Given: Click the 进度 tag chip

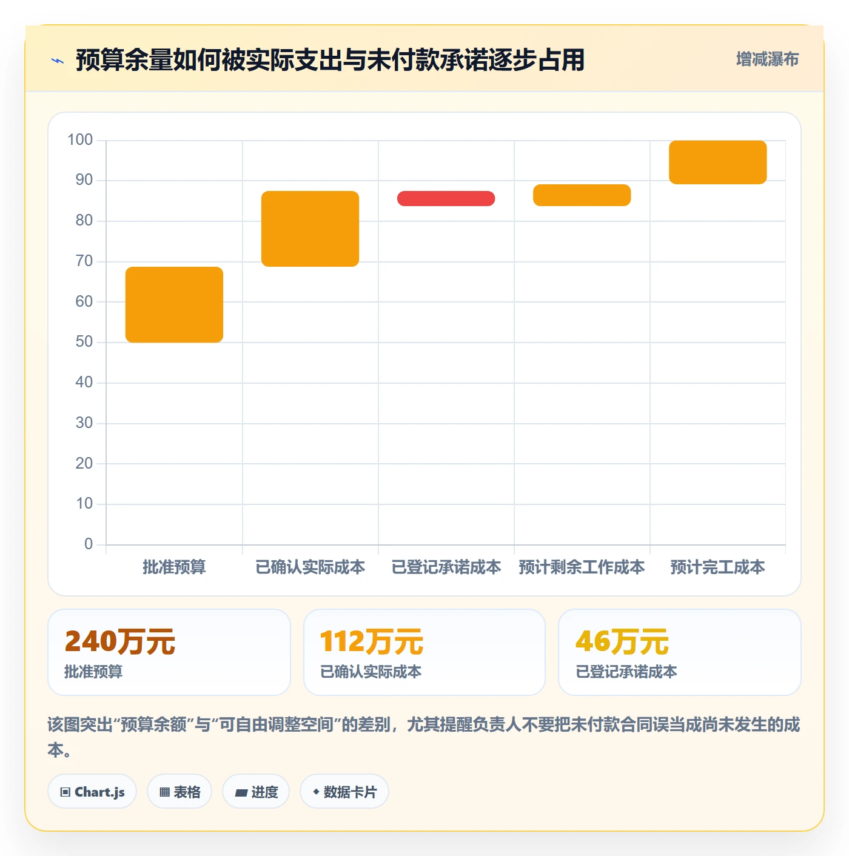Looking at the screenshot, I should (256, 791).
